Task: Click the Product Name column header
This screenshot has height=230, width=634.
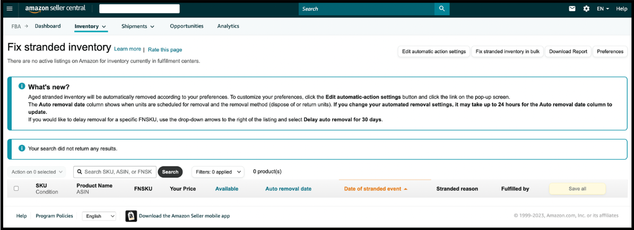Action: point(94,185)
